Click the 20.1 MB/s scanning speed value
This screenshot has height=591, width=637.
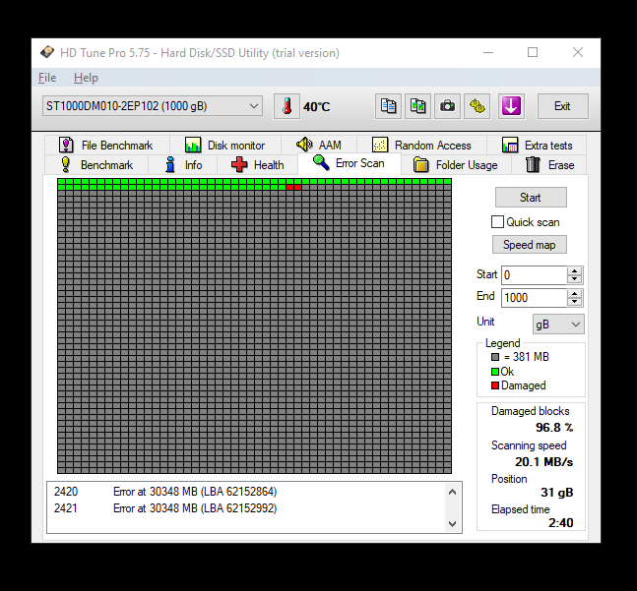544,461
